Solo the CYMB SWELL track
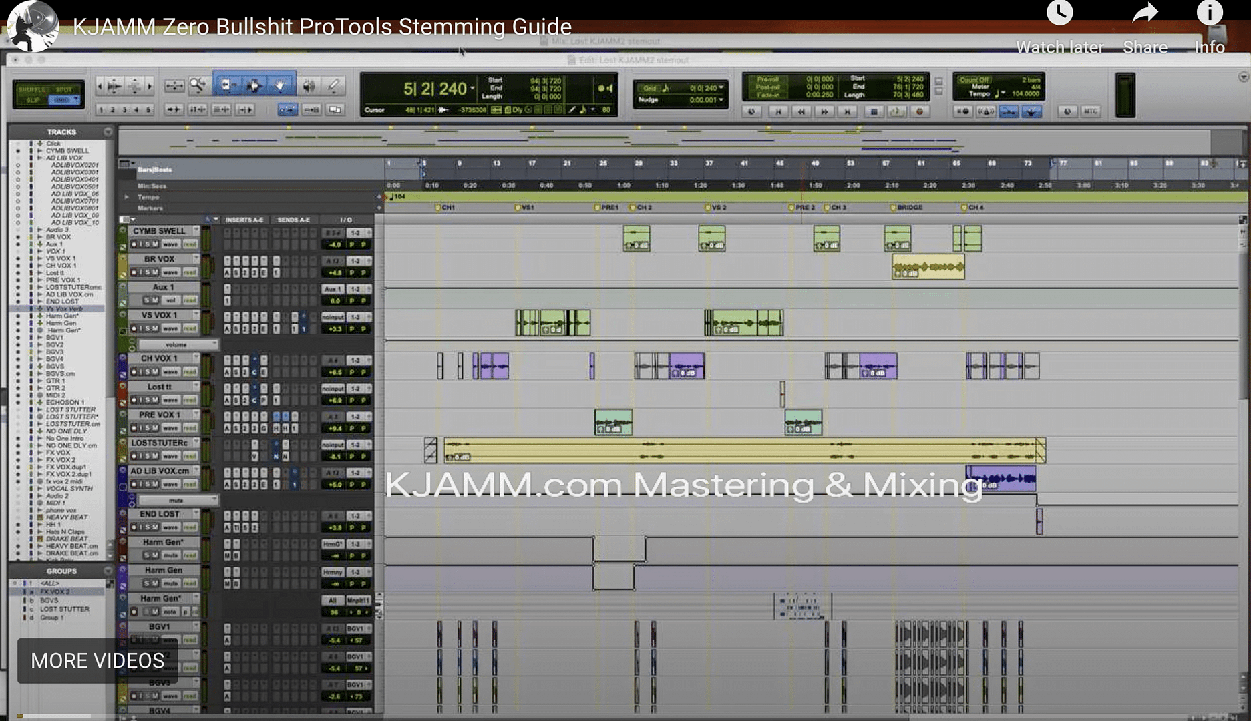Screen dimensions: 1251x721 (x=148, y=244)
